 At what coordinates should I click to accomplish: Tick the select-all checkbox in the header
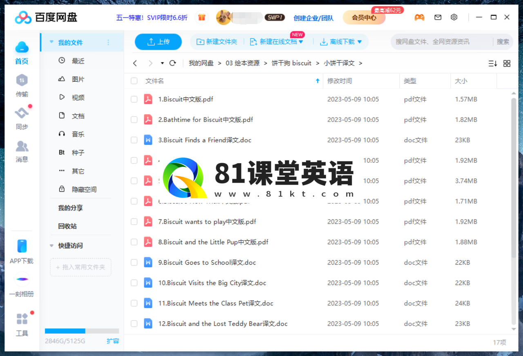coord(134,81)
